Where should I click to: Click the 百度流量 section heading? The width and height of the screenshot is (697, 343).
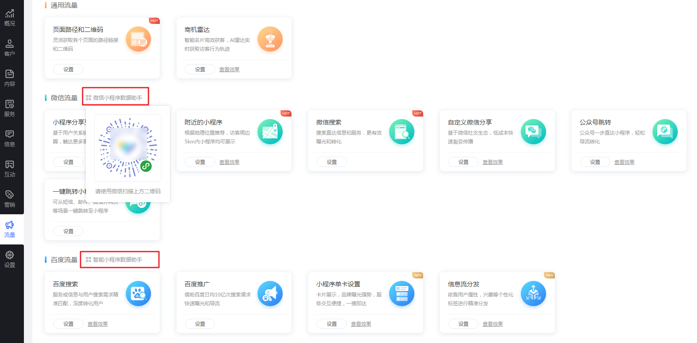64,260
